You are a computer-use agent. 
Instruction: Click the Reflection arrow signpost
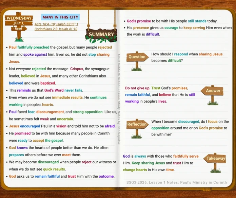click(137, 128)
